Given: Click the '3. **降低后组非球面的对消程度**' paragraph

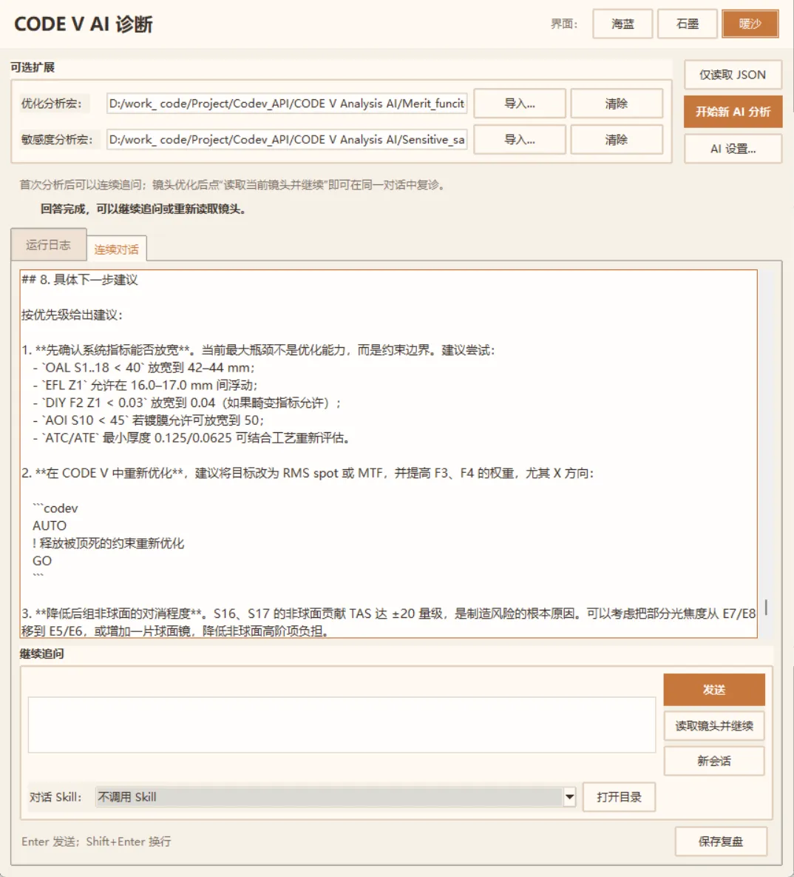Looking at the screenshot, I should coord(388,622).
